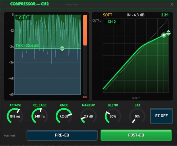The height and width of the screenshot is (146, 177).
Task: Click the -36 dB scale mark
Action: [x=11, y=62]
